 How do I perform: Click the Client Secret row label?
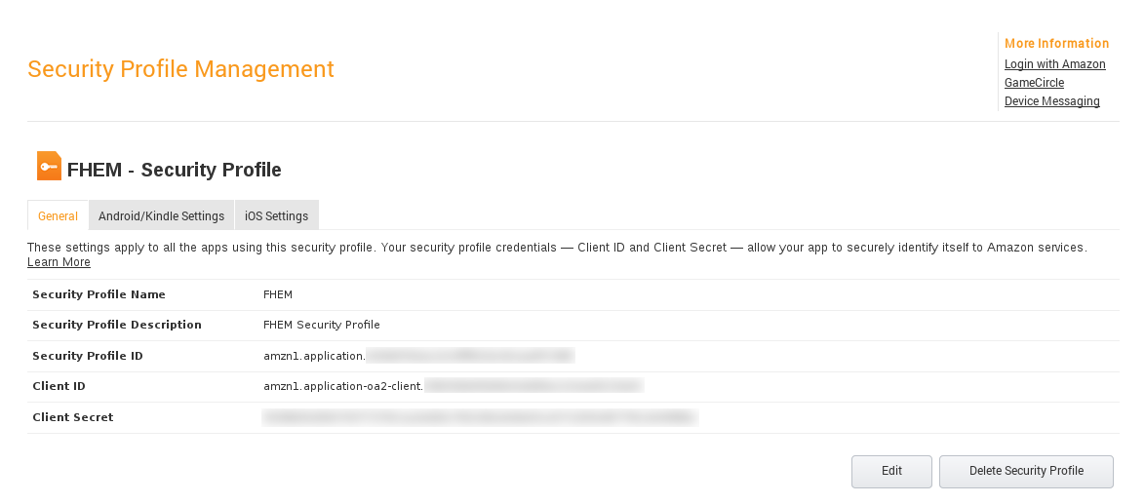73,417
